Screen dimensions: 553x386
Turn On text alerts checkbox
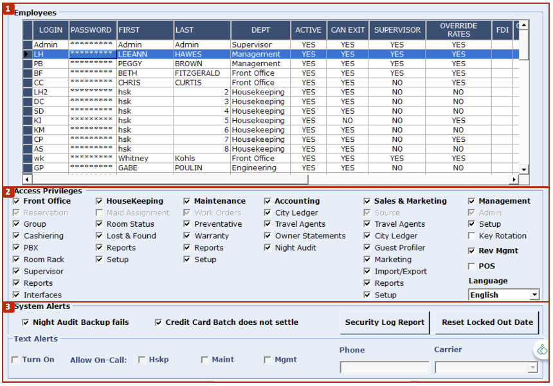click(15, 360)
